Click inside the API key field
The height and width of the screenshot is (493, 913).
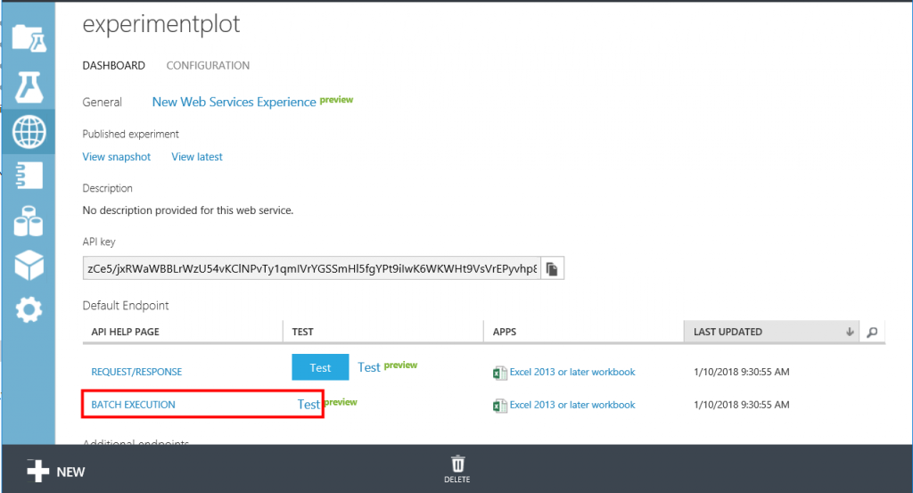[x=311, y=268]
